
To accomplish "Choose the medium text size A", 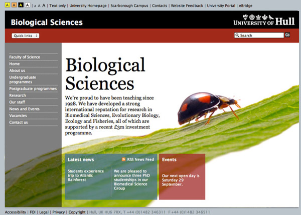I will click(x=39, y=6).
